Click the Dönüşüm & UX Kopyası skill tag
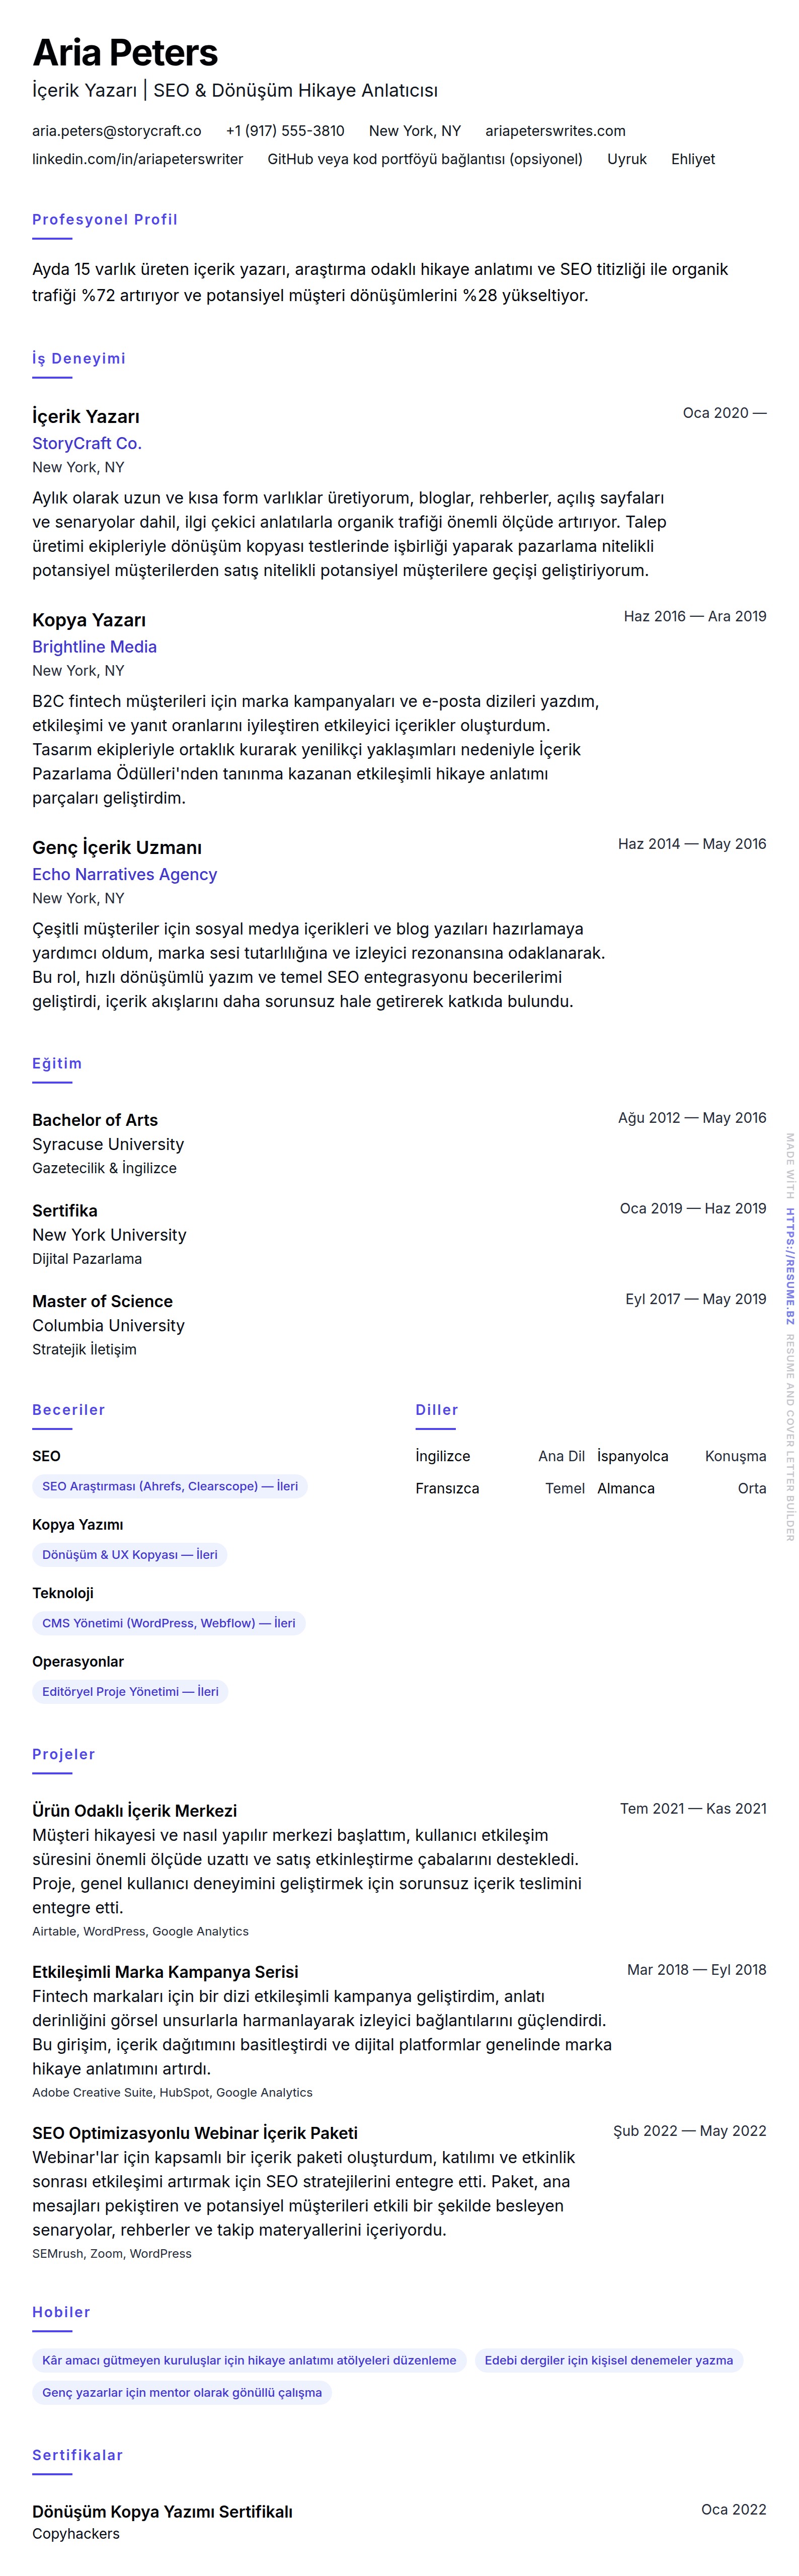The height and width of the screenshot is (2576, 799). [x=130, y=1555]
